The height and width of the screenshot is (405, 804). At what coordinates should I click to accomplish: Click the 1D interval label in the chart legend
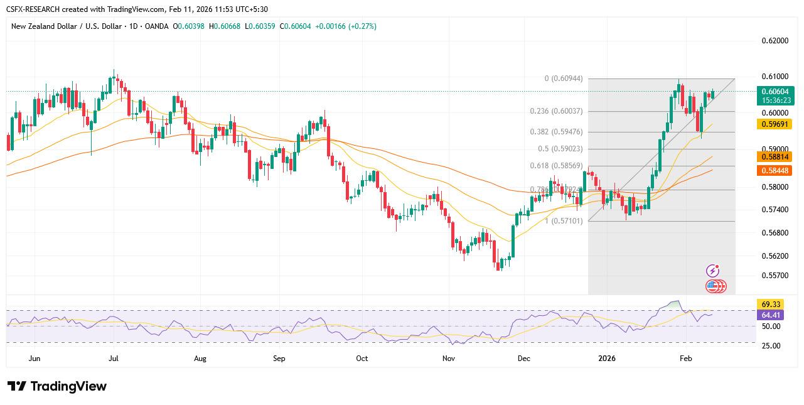tap(134, 26)
